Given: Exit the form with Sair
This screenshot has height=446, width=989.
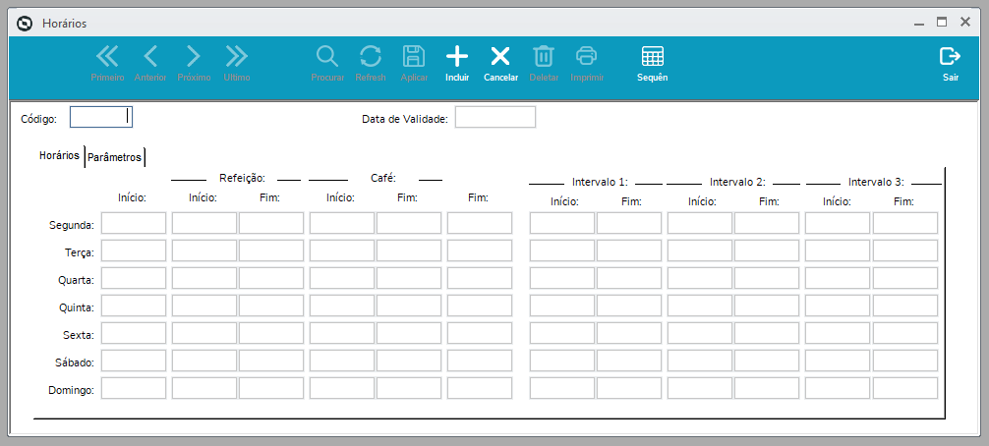Looking at the screenshot, I should (x=951, y=64).
